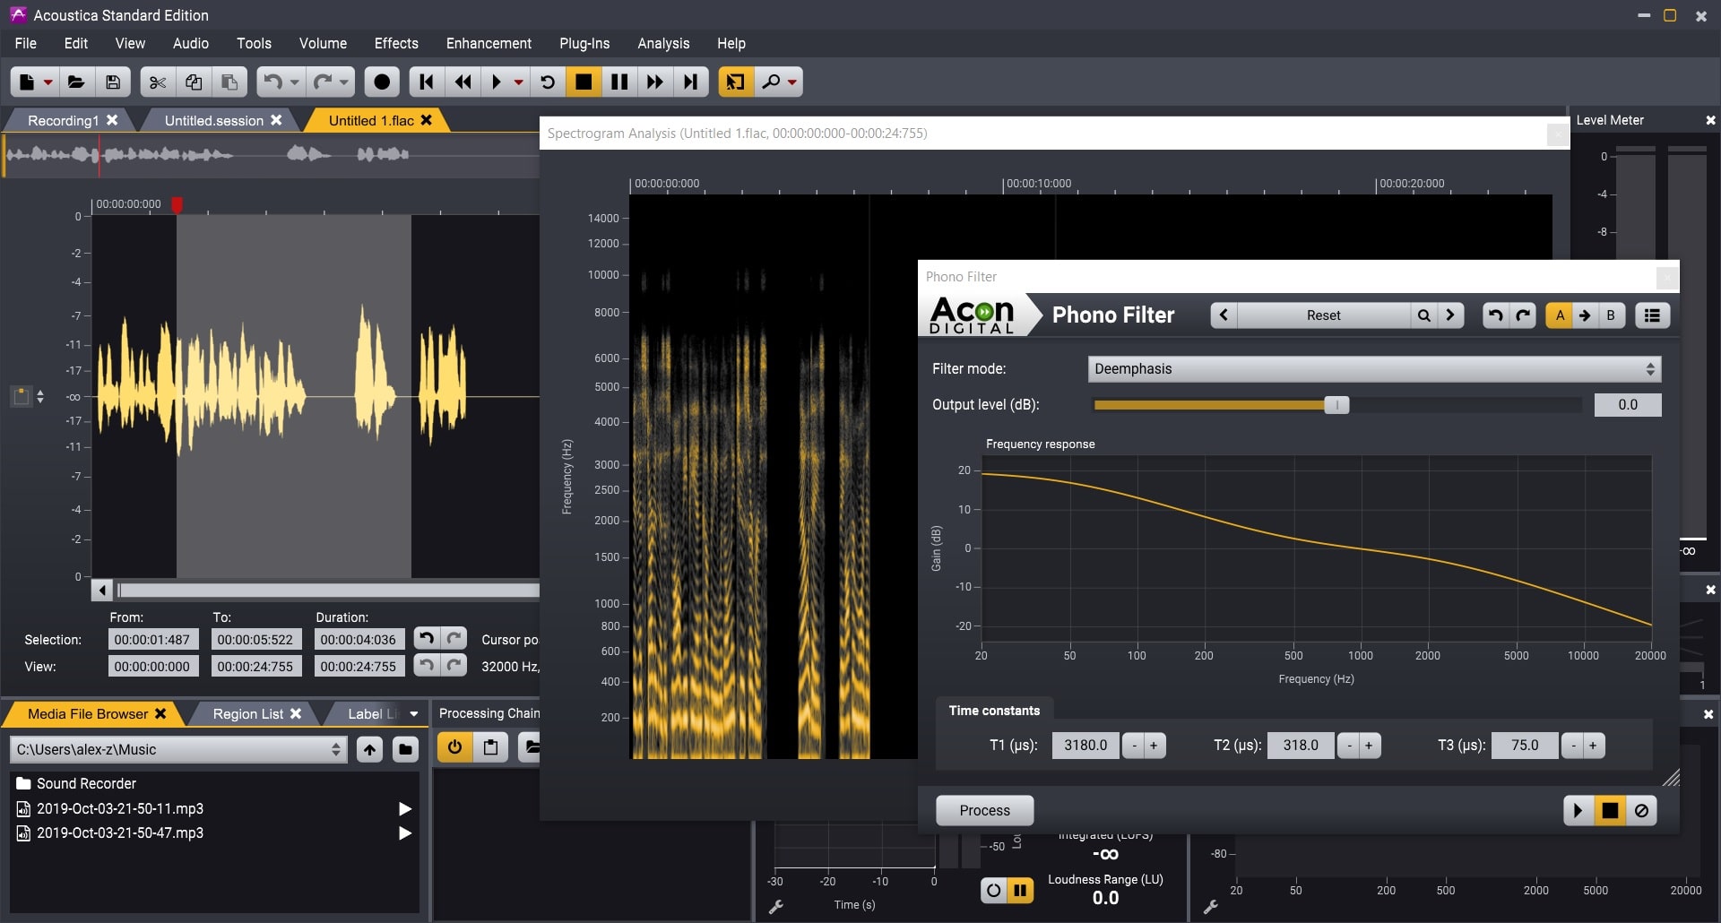Edit the Output level value field
The image size is (1721, 923).
click(x=1628, y=405)
